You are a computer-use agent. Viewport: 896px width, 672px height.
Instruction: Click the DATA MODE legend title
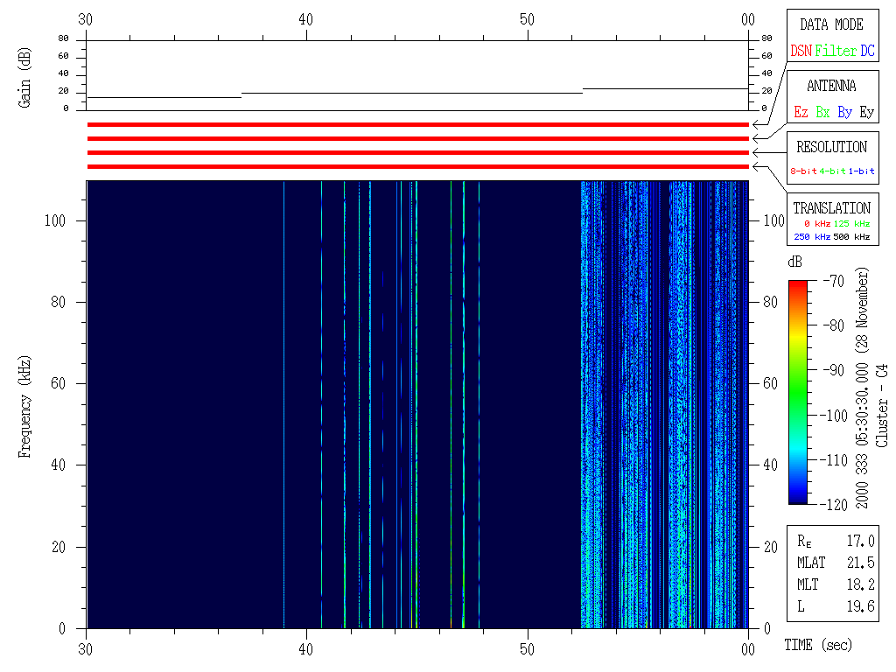coord(831,24)
